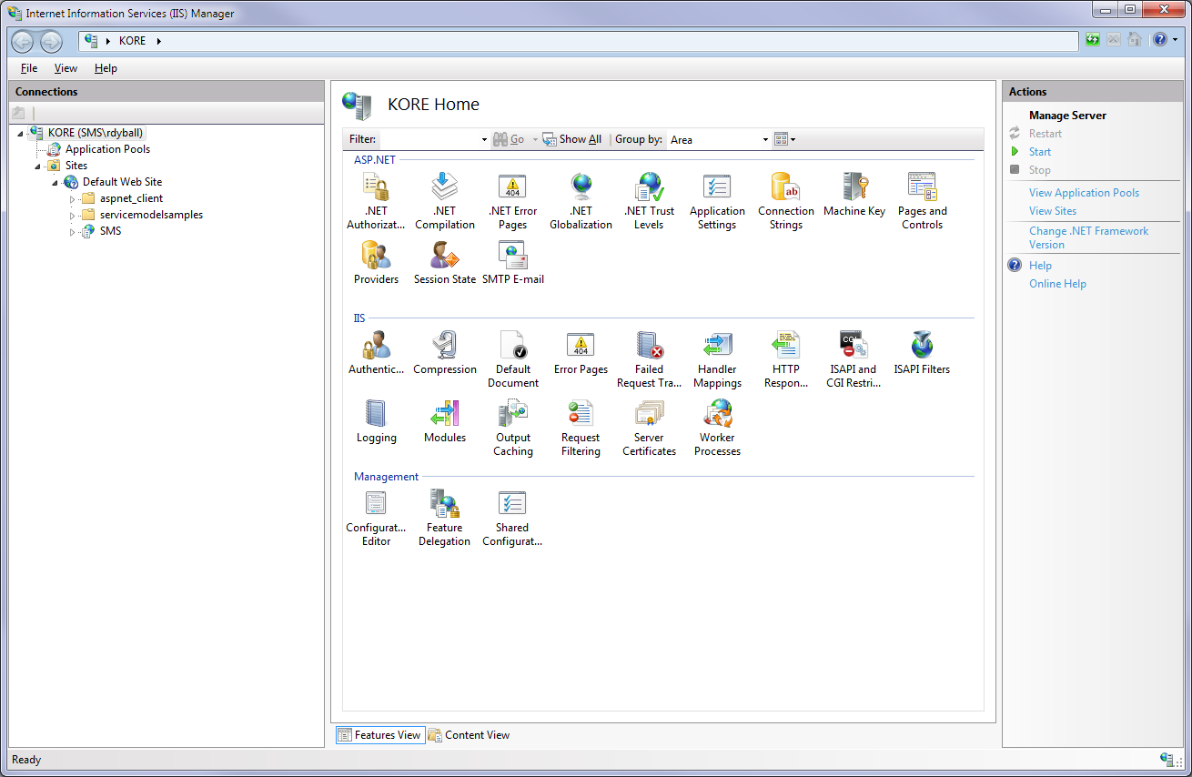Expand the aspnet_client folder node

point(73,199)
